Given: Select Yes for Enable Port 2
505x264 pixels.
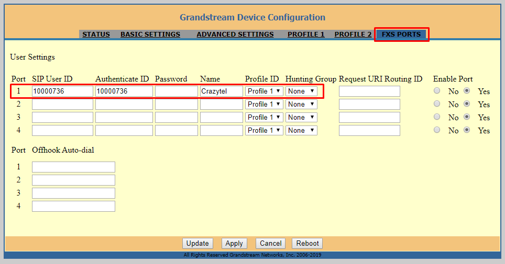Looking at the screenshot, I should (467, 104).
